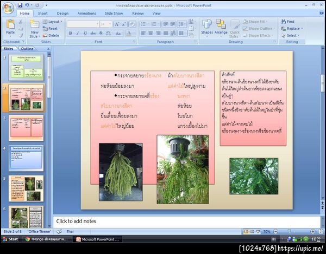This screenshot has width=326, height=254.
Task: Click the Replace button
Action: click(292, 29)
